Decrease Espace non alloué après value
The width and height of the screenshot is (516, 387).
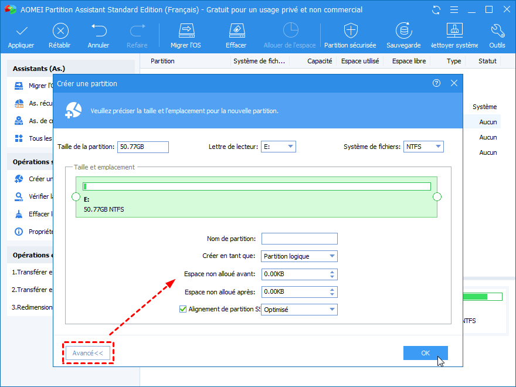(332, 294)
